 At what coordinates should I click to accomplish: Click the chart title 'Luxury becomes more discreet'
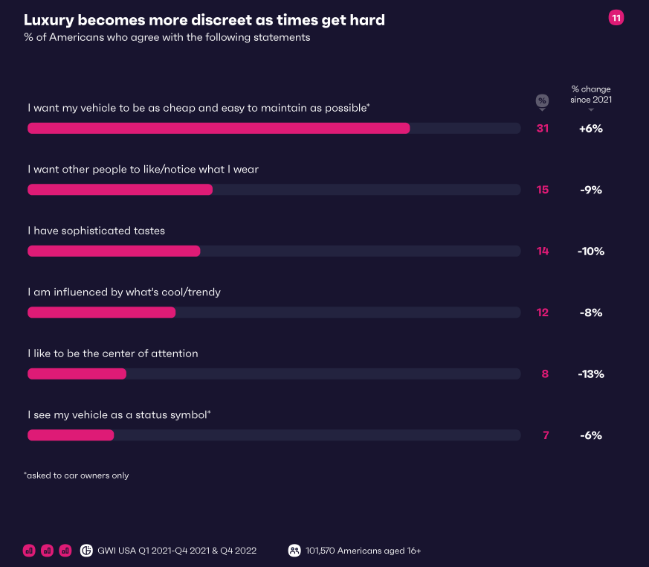pos(204,20)
